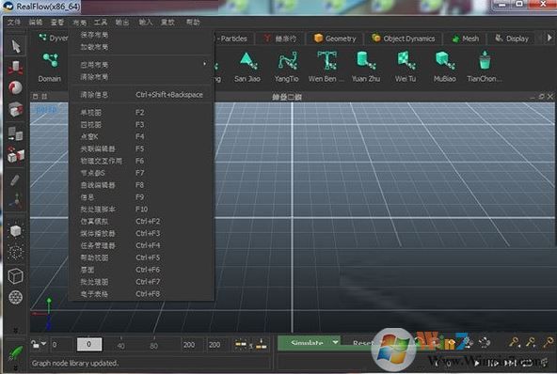This screenshot has width=557, height=374.
Task: Choose menu entry with F3 shortcut
Action: [142, 125]
